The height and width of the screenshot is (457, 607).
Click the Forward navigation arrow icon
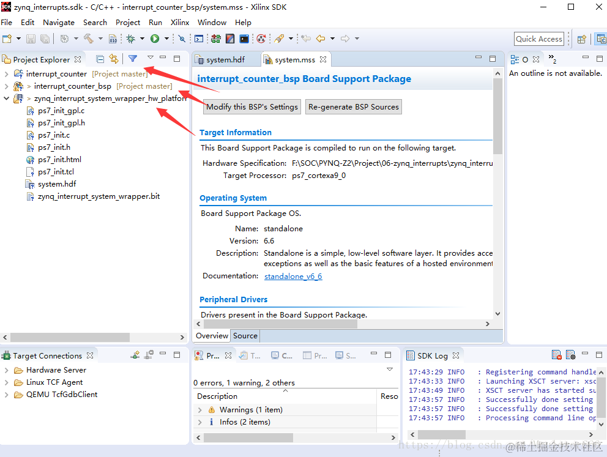tap(345, 39)
